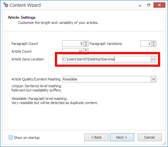Increase the Paragraph Count value
Screen dimensions: 168x147
(x=86, y=42)
